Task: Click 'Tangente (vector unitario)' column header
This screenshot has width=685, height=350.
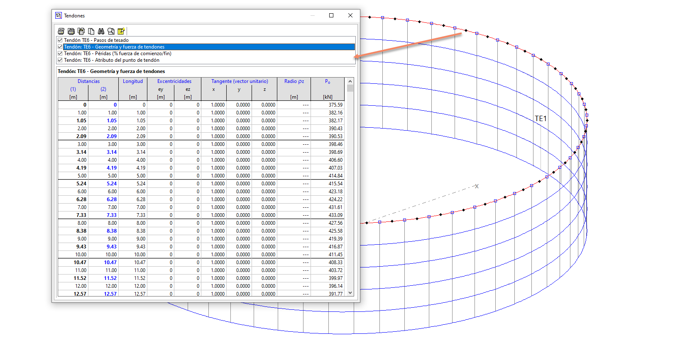Action: coord(240,81)
